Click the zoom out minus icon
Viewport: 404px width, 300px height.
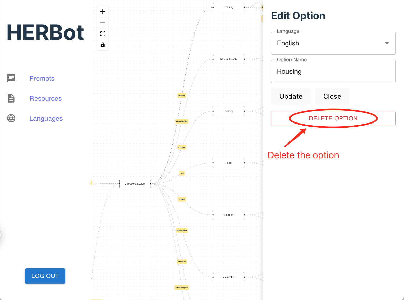coord(103,23)
